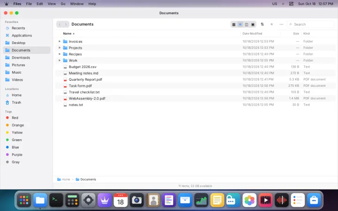Filter by Orange tag
This screenshot has height=211, width=338.
pos(26,125)
